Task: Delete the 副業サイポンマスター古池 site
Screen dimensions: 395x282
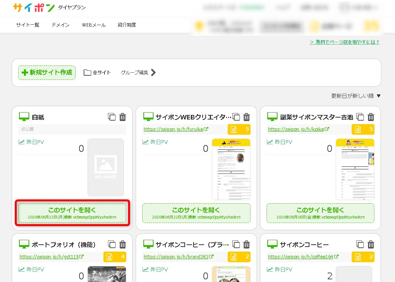Action: (371, 117)
